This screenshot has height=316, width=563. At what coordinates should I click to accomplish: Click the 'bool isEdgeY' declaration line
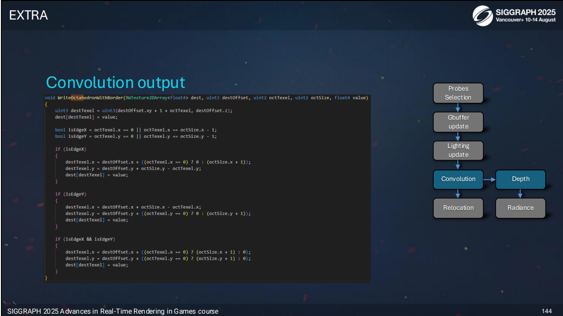click(136, 136)
